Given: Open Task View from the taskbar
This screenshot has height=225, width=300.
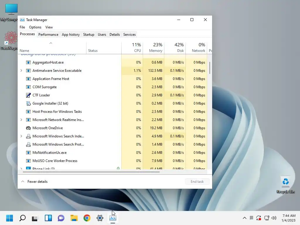Looking at the screenshot, I should [x=35, y=218].
